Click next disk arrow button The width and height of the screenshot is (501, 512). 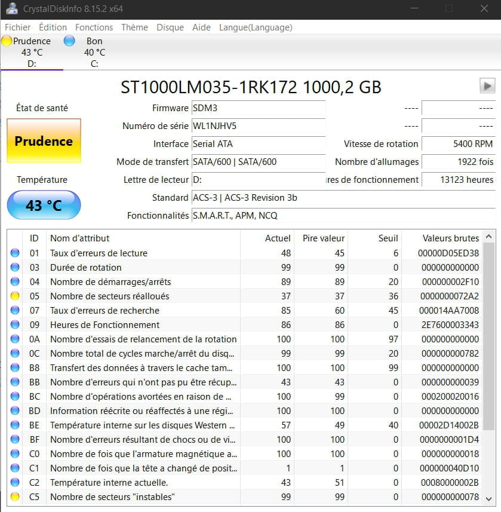487,86
